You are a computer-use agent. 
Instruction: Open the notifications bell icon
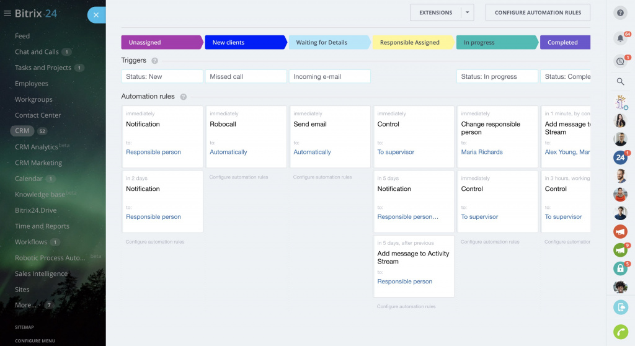click(620, 38)
